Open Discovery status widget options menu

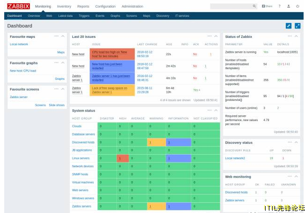(290, 142)
